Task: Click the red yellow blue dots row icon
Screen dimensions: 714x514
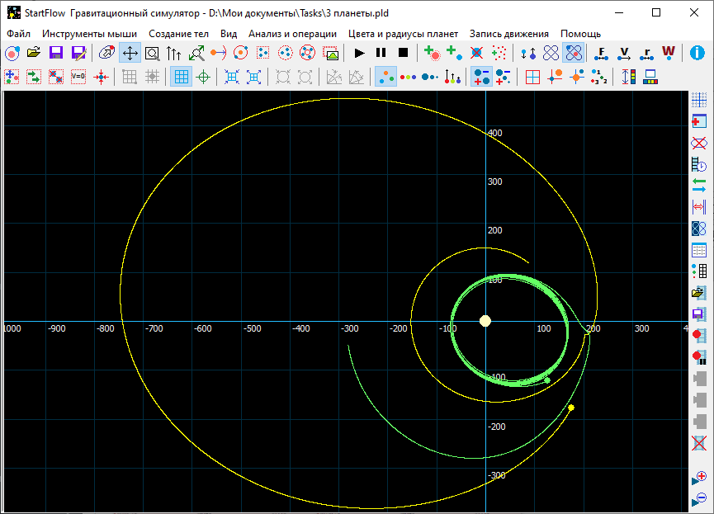Action: tap(408, 77)
